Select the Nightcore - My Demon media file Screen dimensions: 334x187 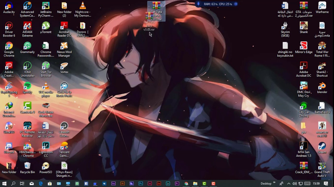[x=82, y=10]
